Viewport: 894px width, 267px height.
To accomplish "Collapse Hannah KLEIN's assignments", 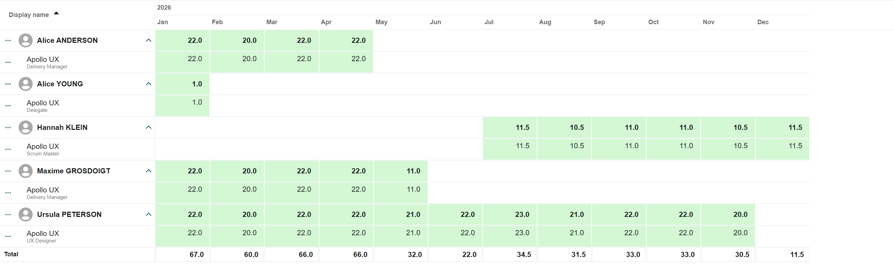I will pyautogui.click(x=149, y=127).
